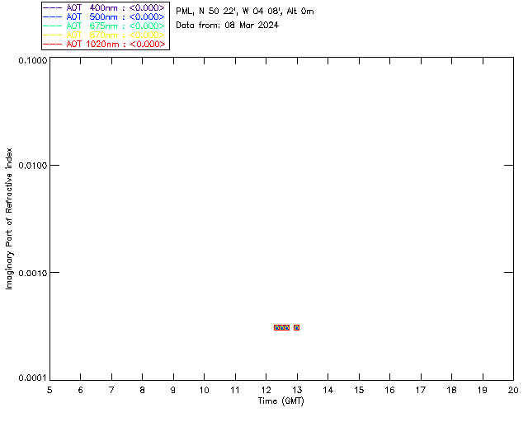Image resolution: width=528 pixels, height=422 pixels.
Task: Click the 0.0010 y-axis tick label
Action: pyautogui.click(x=32, y=273)
